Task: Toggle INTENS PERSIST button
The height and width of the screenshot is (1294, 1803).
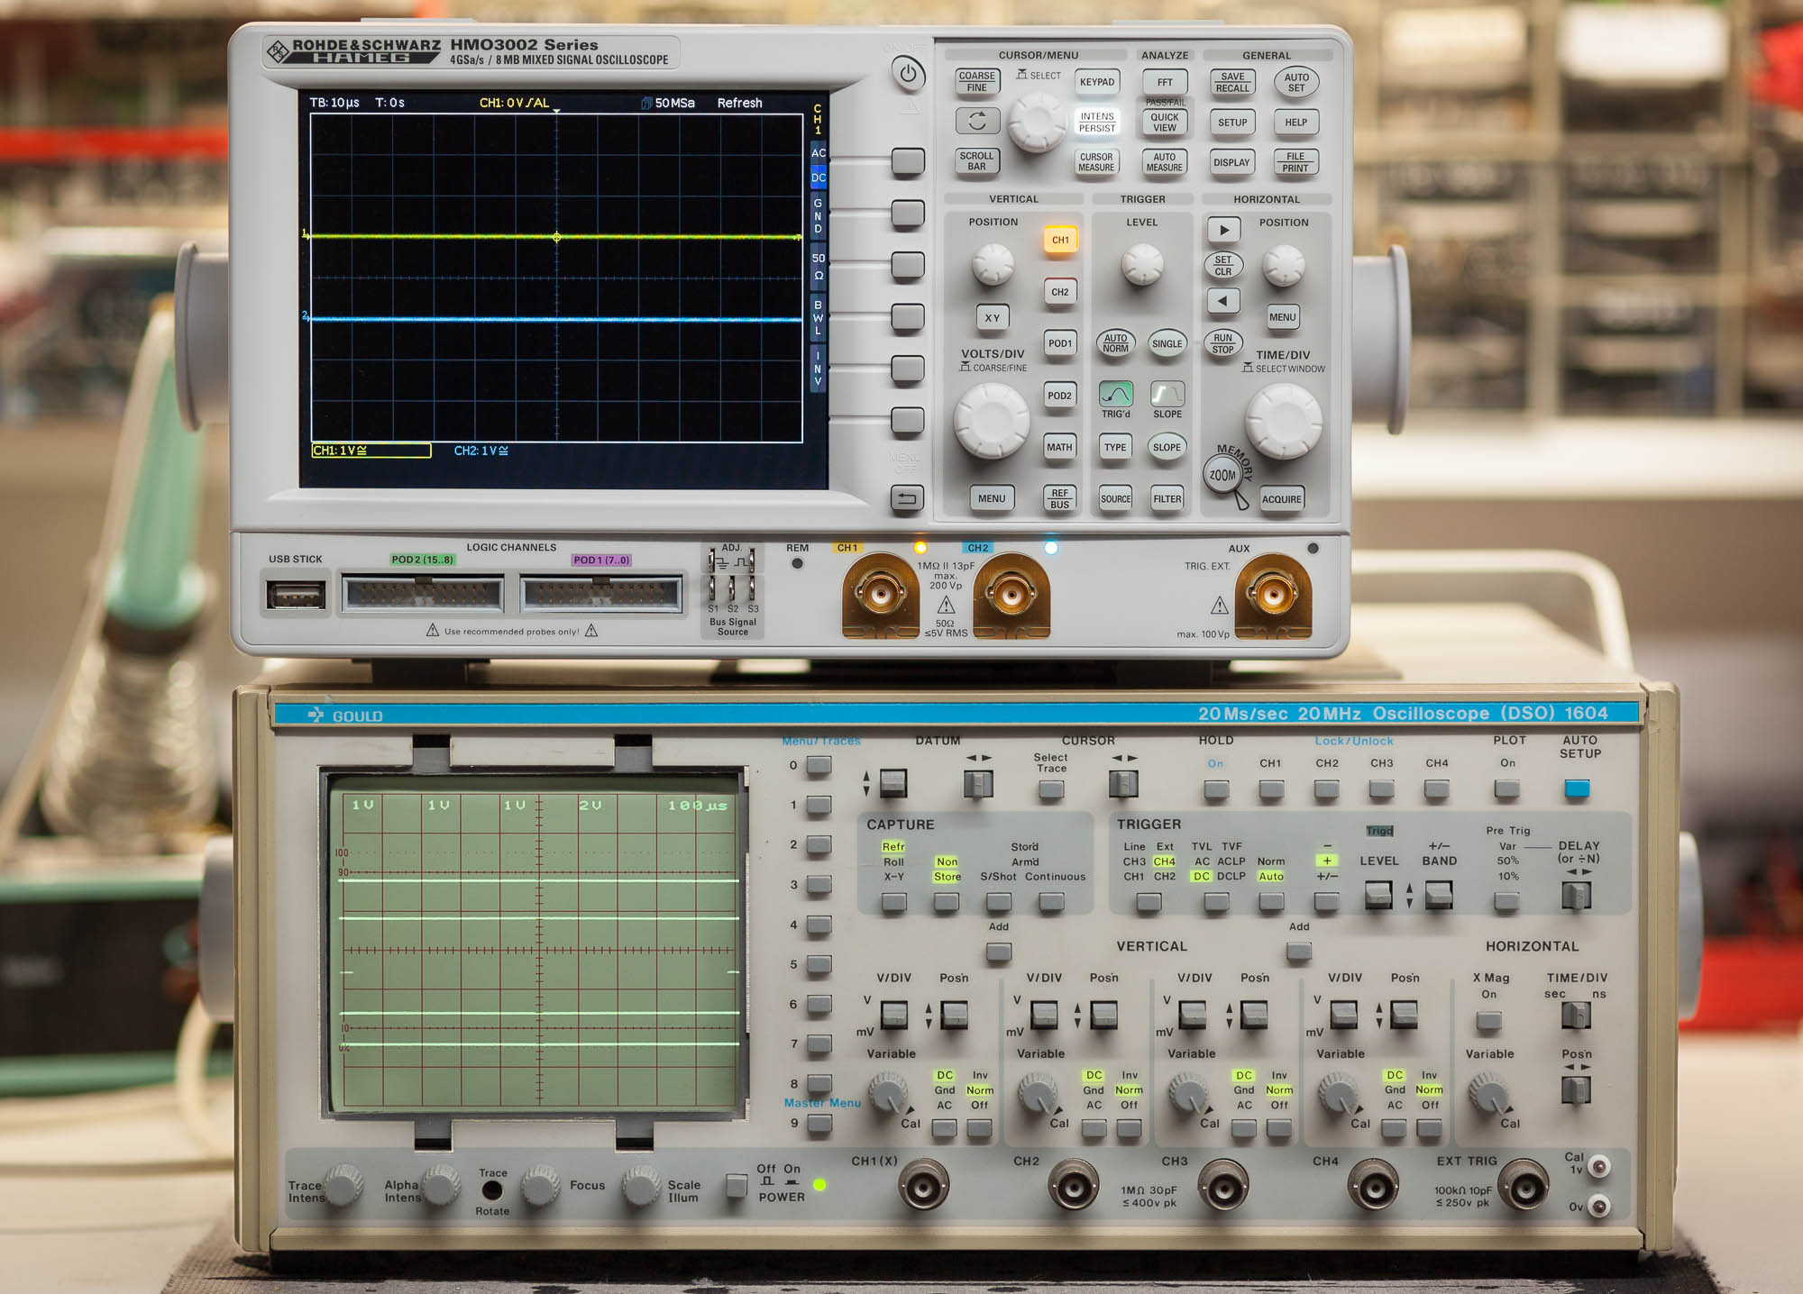Action: [x=1097, y=122]
